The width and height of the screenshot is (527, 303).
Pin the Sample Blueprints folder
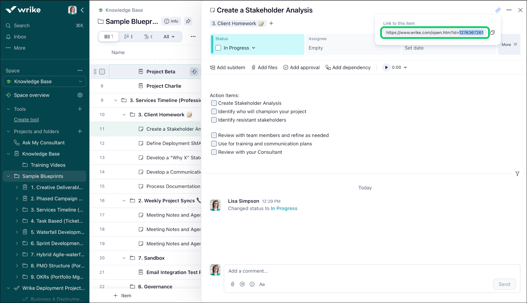point(188,21)
